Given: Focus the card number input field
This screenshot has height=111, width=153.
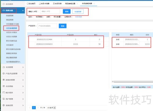Looking at the screenshot, I should tap(50, 11).
